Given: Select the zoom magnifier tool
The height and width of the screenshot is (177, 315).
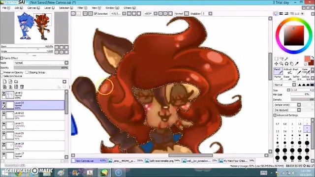Looking at the screenshot, I should 282,64.
